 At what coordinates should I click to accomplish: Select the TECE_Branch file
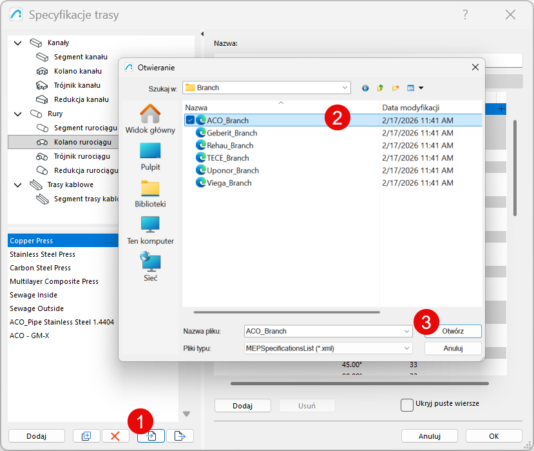(228, 158)
